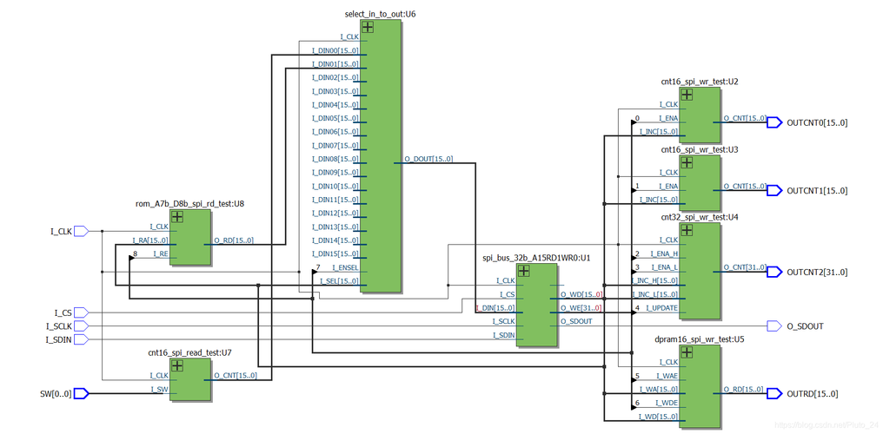Select the I_DIN[15..0] port on U1

click(495, 308)
